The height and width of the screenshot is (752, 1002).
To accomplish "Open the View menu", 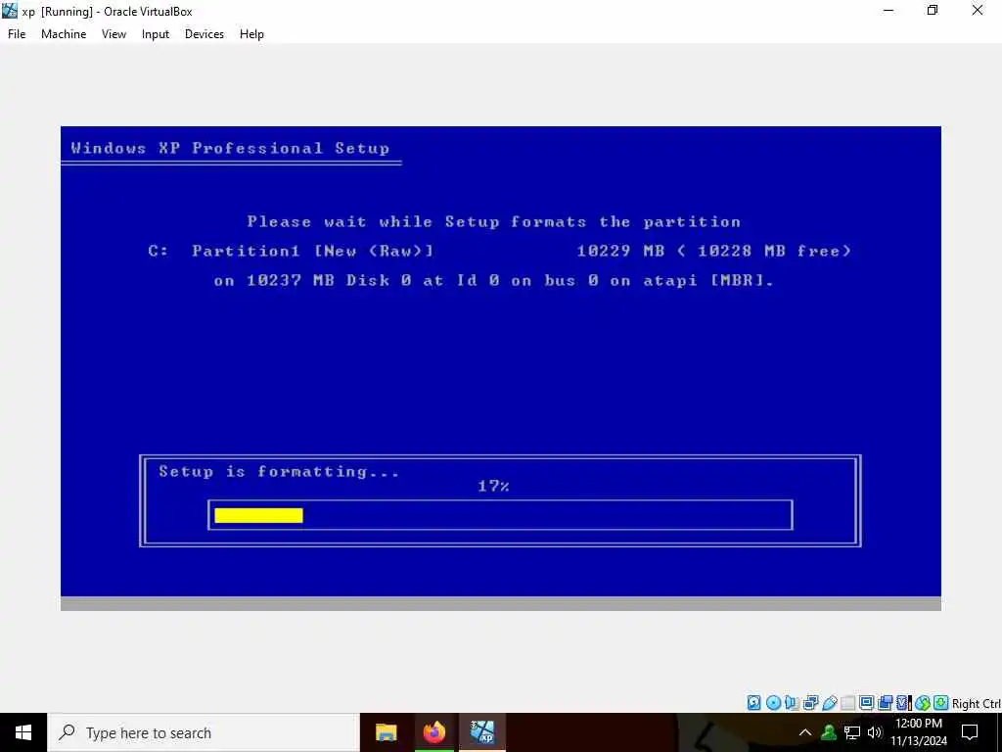I will point(114,34).
